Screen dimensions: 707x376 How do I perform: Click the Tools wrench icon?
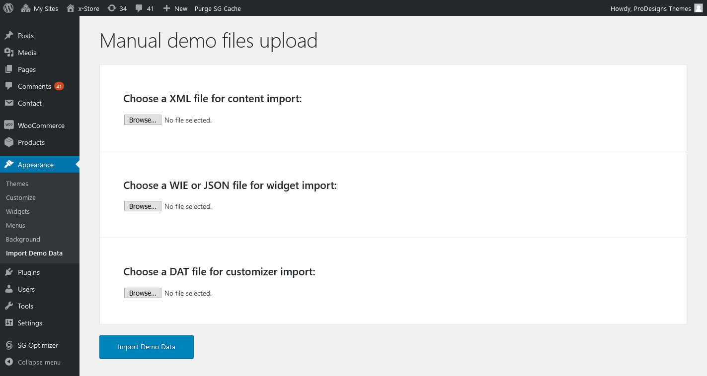click(x=9, y=306)
